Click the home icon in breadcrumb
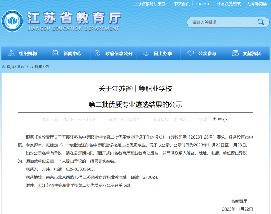 pyautogui.click(x=3, y=67)
